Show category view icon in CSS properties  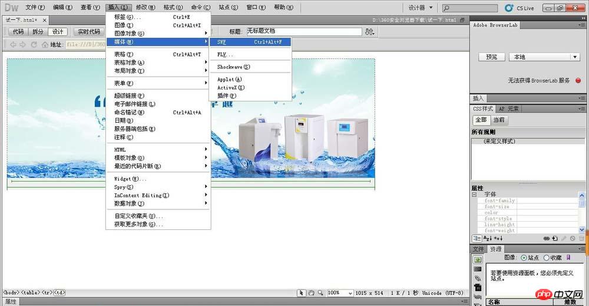(x=477, y=238)
